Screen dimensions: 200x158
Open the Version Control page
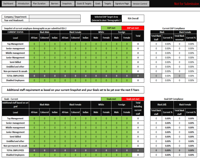[140, 4]
